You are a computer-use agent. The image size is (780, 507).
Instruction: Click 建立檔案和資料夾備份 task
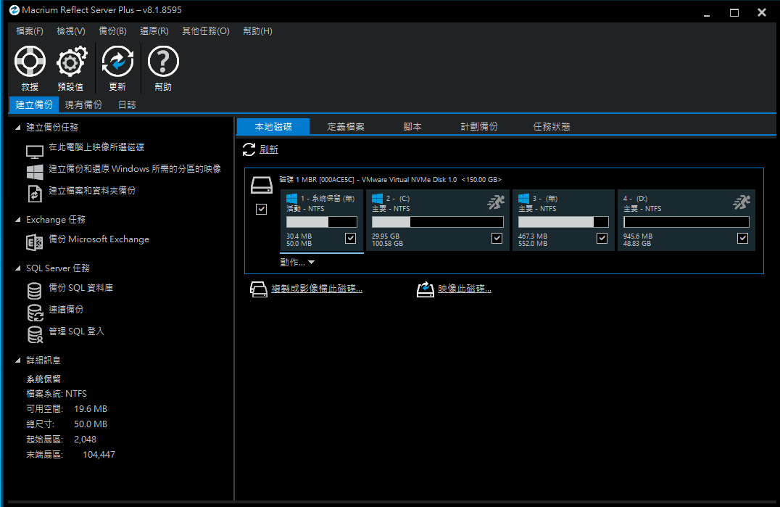tap(92, 191)
